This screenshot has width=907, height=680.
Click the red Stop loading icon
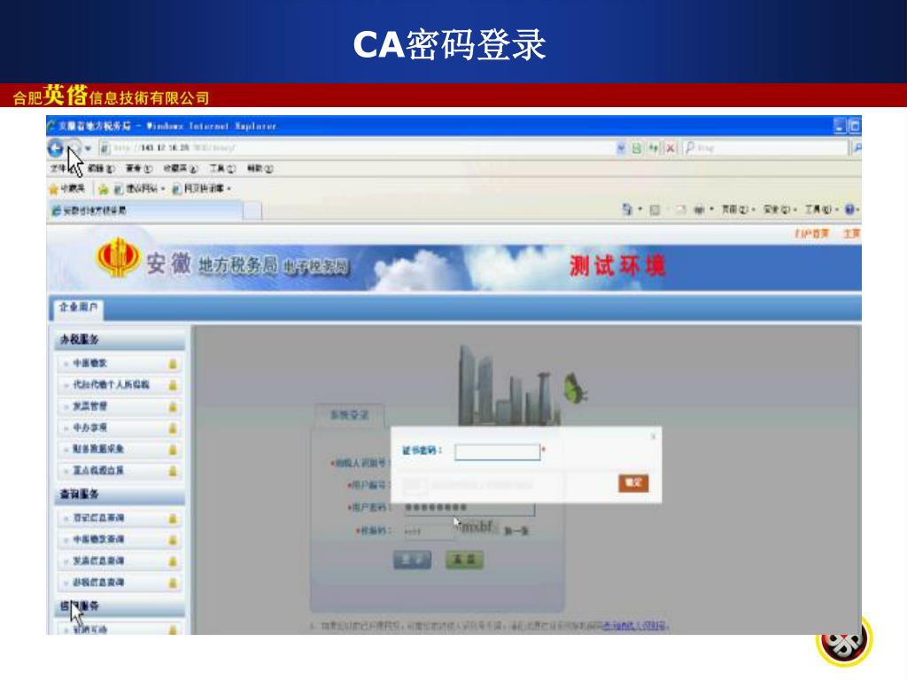[x=670, y=148]
